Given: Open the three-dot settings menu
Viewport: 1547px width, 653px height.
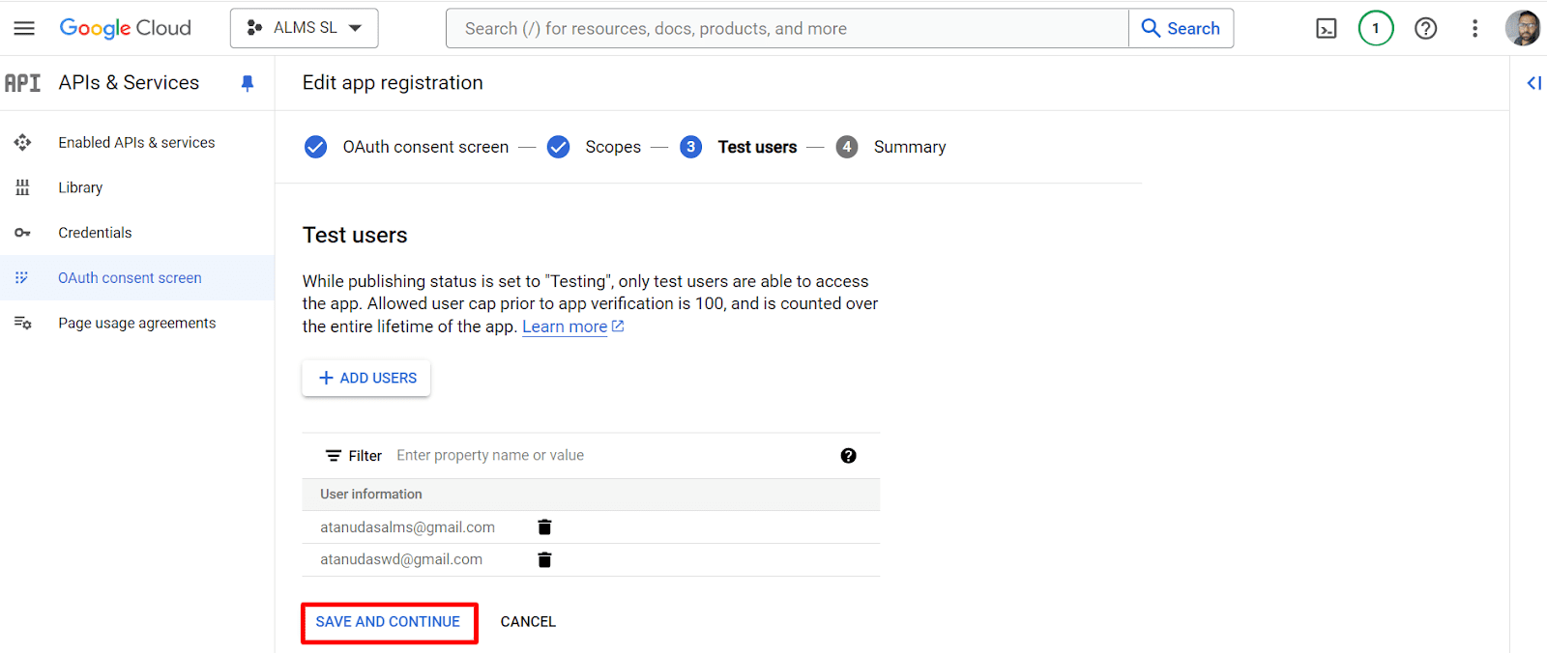Looking at the screenshot, I should [1474, 29].
